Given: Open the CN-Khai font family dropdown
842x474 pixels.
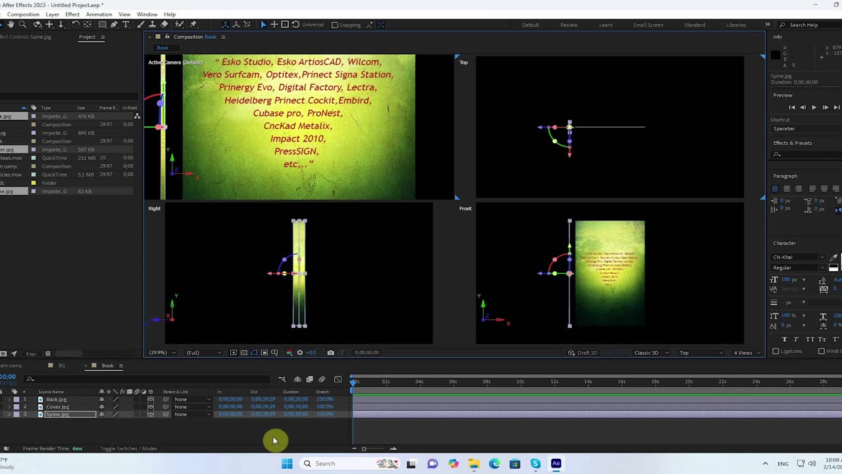Looking at the screenshot, I should 799,257.
